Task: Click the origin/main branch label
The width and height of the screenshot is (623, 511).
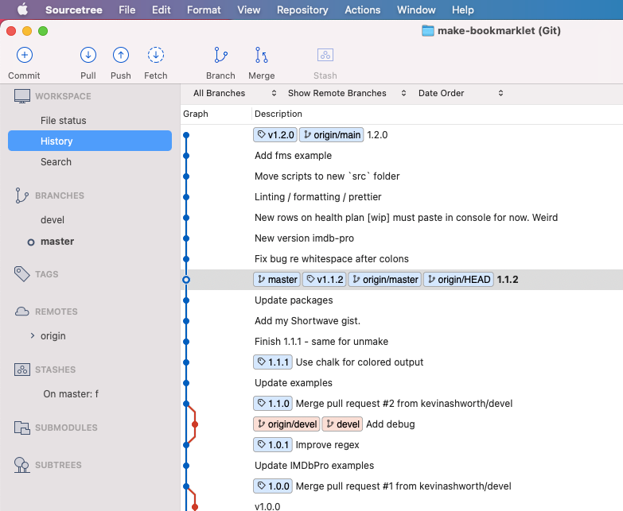Action: tap(331, 135)
